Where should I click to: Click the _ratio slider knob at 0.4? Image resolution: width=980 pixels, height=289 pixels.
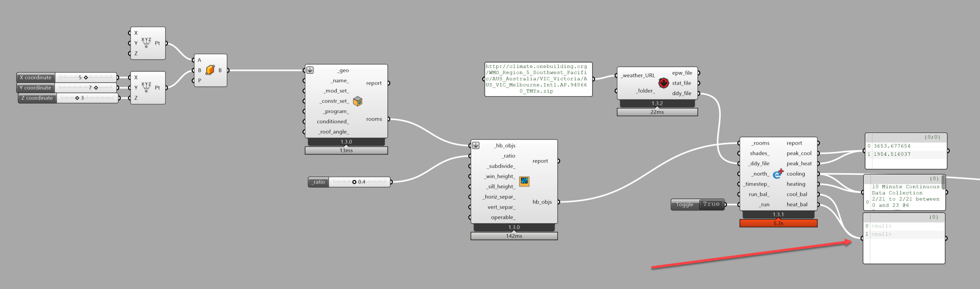[x=354, y=182]
